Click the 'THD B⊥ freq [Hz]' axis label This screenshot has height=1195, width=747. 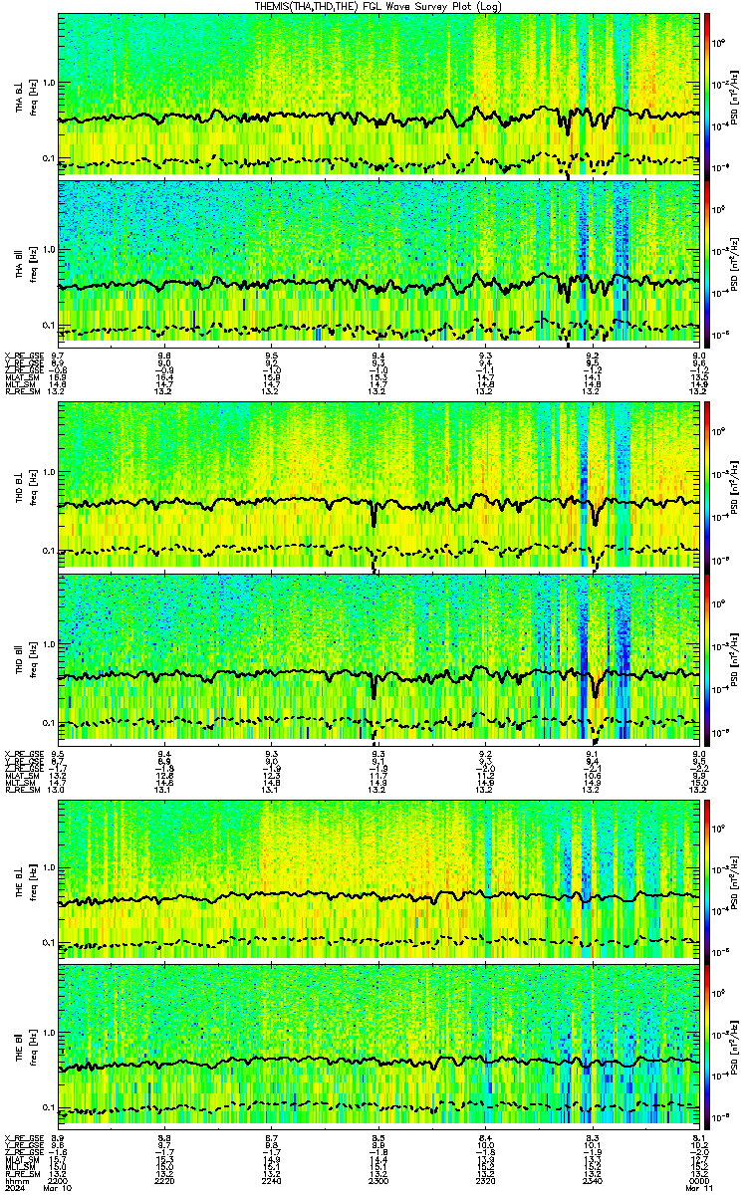pos(25,487)
